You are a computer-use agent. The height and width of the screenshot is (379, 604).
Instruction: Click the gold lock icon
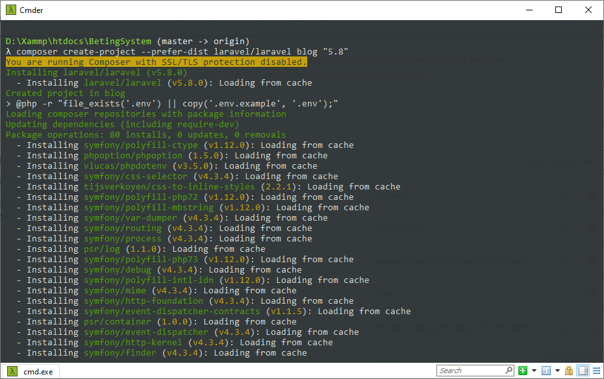[568, 371]
